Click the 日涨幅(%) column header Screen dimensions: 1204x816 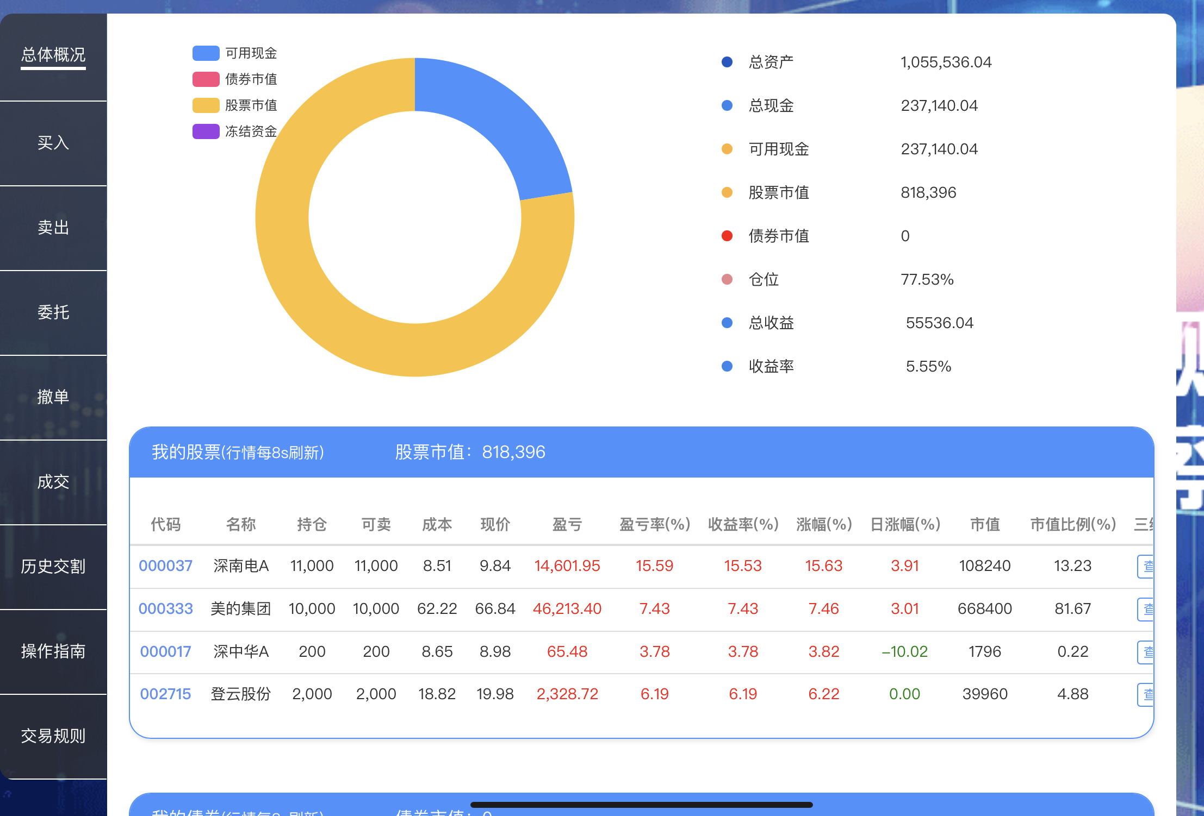[x=905, y=525]
